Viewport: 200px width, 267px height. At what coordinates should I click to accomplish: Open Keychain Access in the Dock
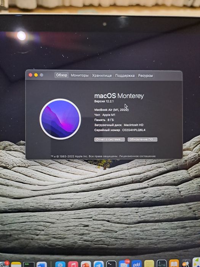[186, 263]
